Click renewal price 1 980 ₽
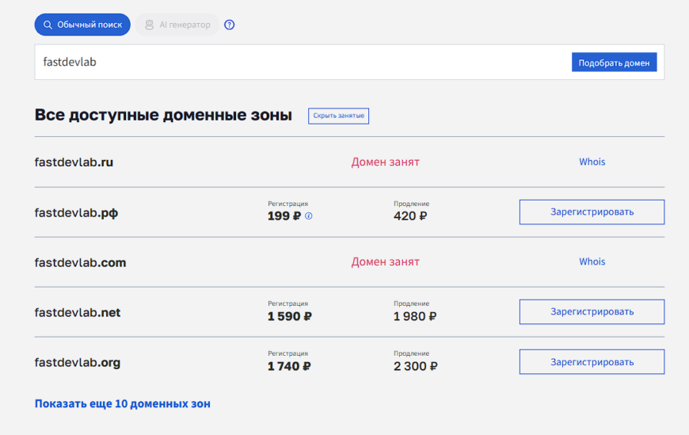Viewport: 689px width, 435px height. point(415,316)
